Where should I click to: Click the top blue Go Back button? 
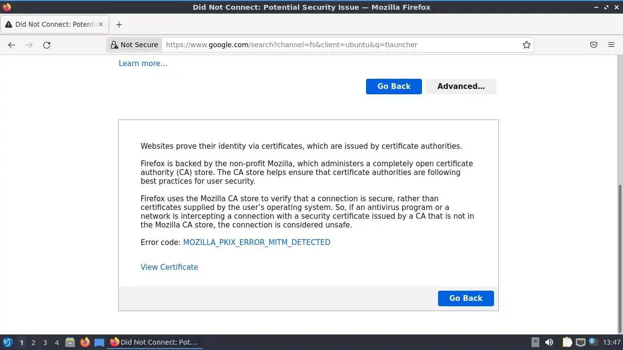(394, 87)
